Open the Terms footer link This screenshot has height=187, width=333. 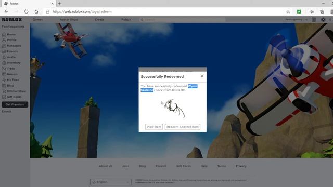click(222, 166)
